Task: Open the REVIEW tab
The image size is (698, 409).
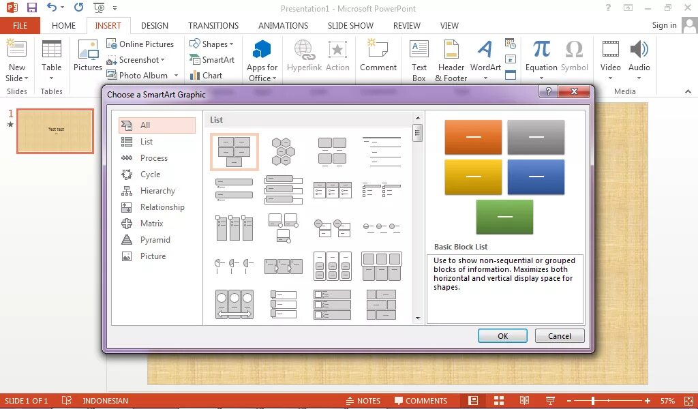Action: click(x=406, y=25)
